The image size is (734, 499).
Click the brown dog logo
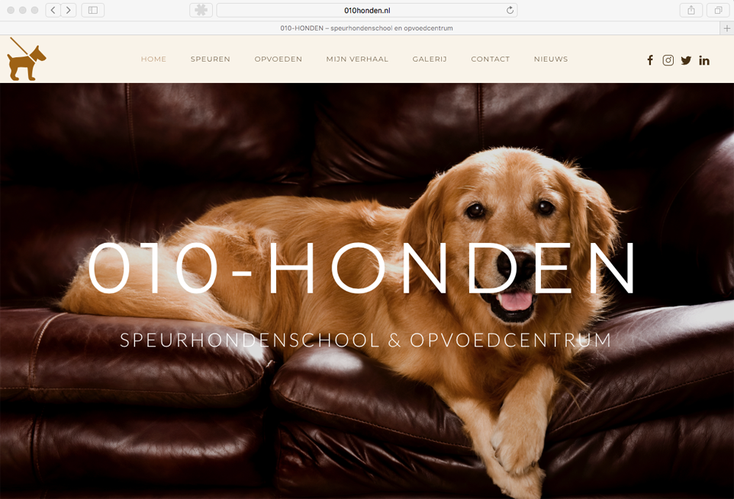coord(26,59)
